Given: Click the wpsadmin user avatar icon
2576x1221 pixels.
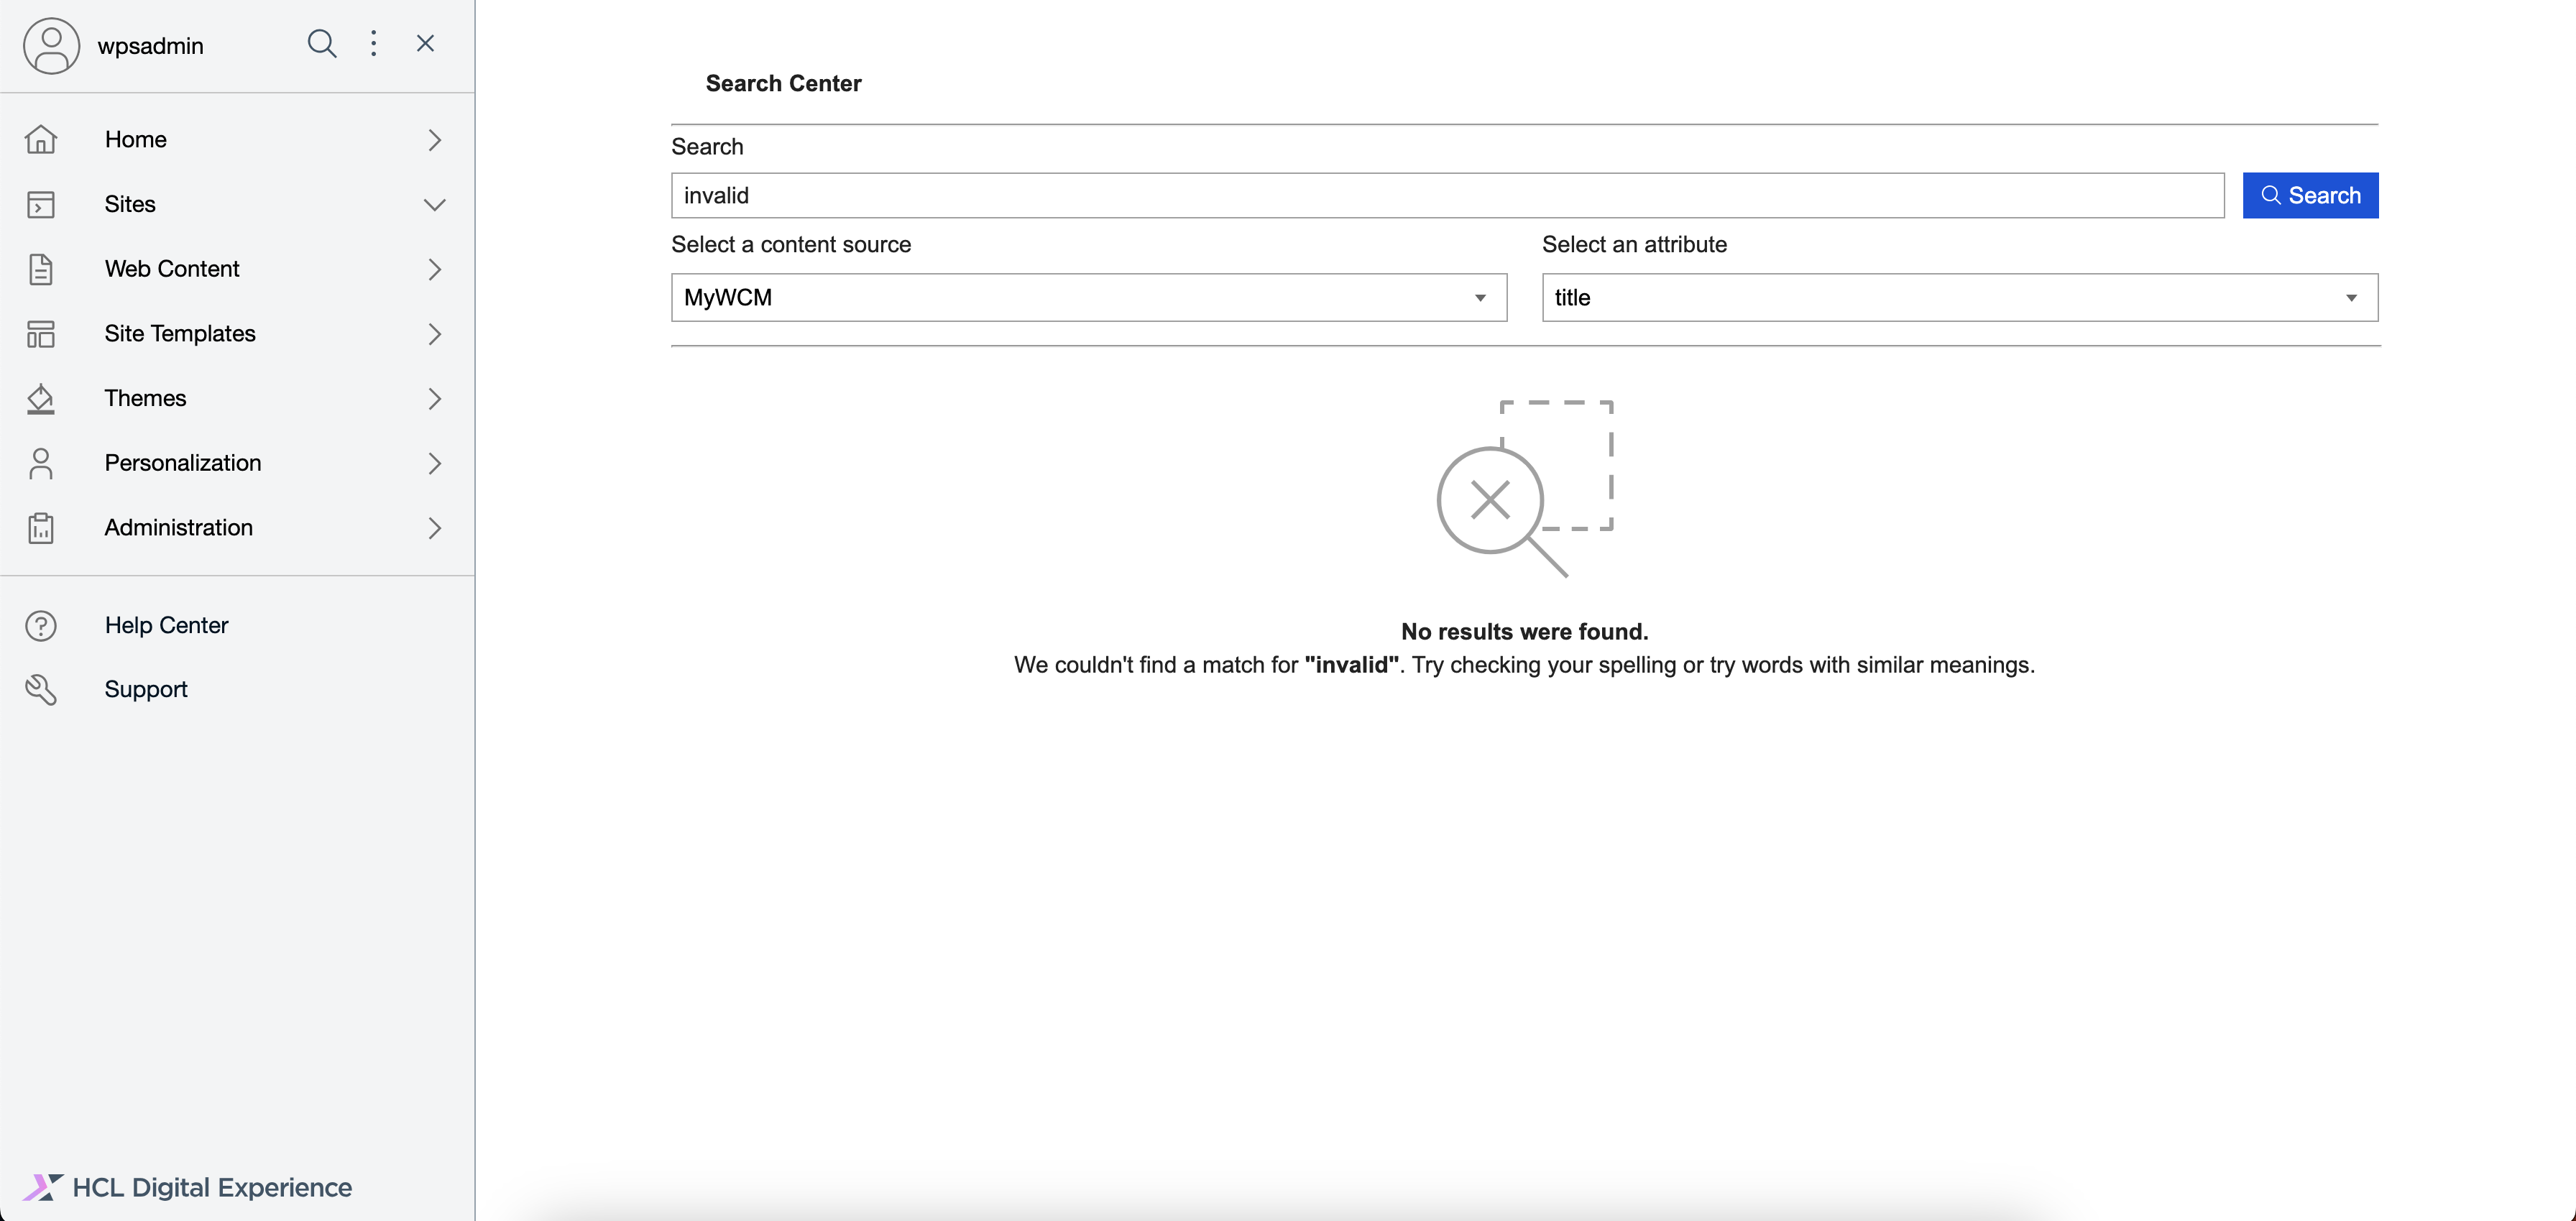Looking at the screenshot, I should pos(51,45).
